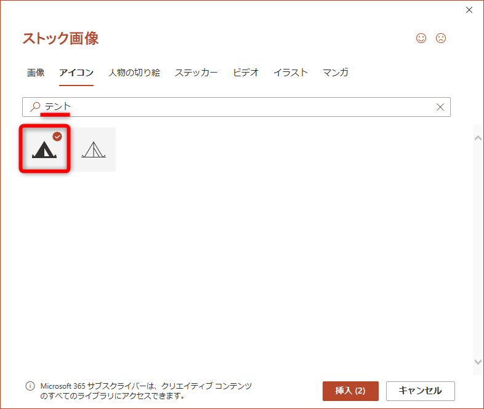Image resolution: width=484 pixels, height=409 pixels.
Task: Switch to the ビデオ tab
Action: [x=246, y=73]
